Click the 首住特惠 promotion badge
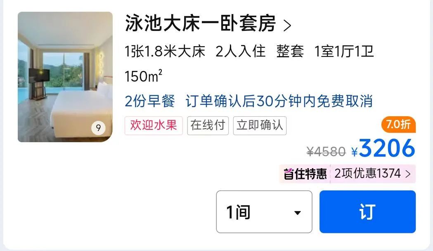433x251 pixels. coord(305,174)
